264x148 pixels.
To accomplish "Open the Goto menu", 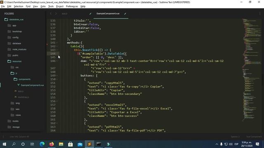I will [x=43, y=7].
